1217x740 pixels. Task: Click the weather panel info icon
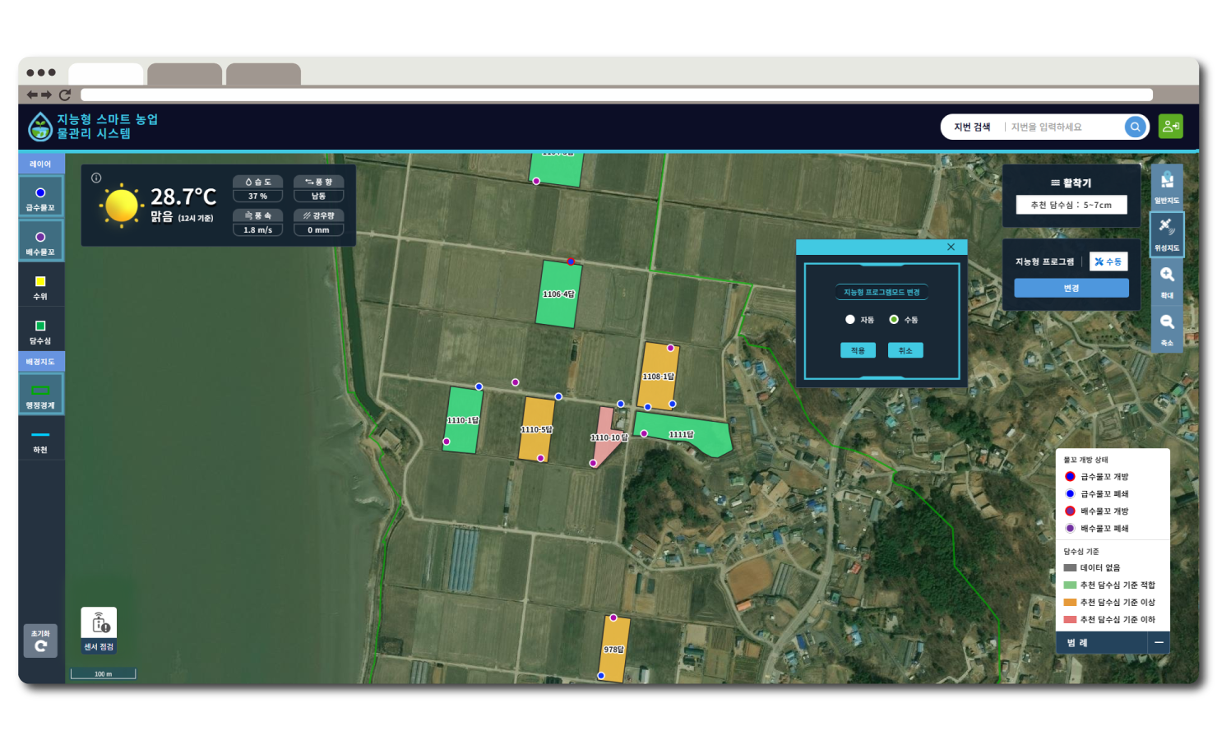pyautogui.click(x=96, y=178)
